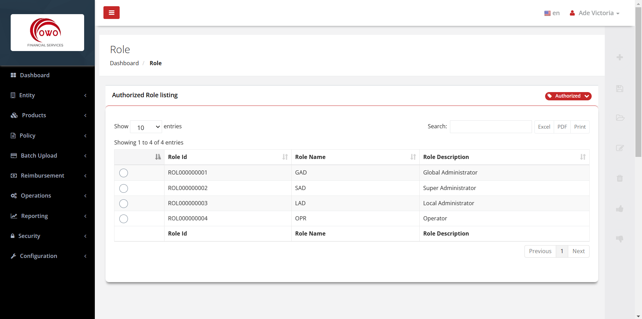Click the Print button
Screen dimensions: 642x319
tap(580, 127)
